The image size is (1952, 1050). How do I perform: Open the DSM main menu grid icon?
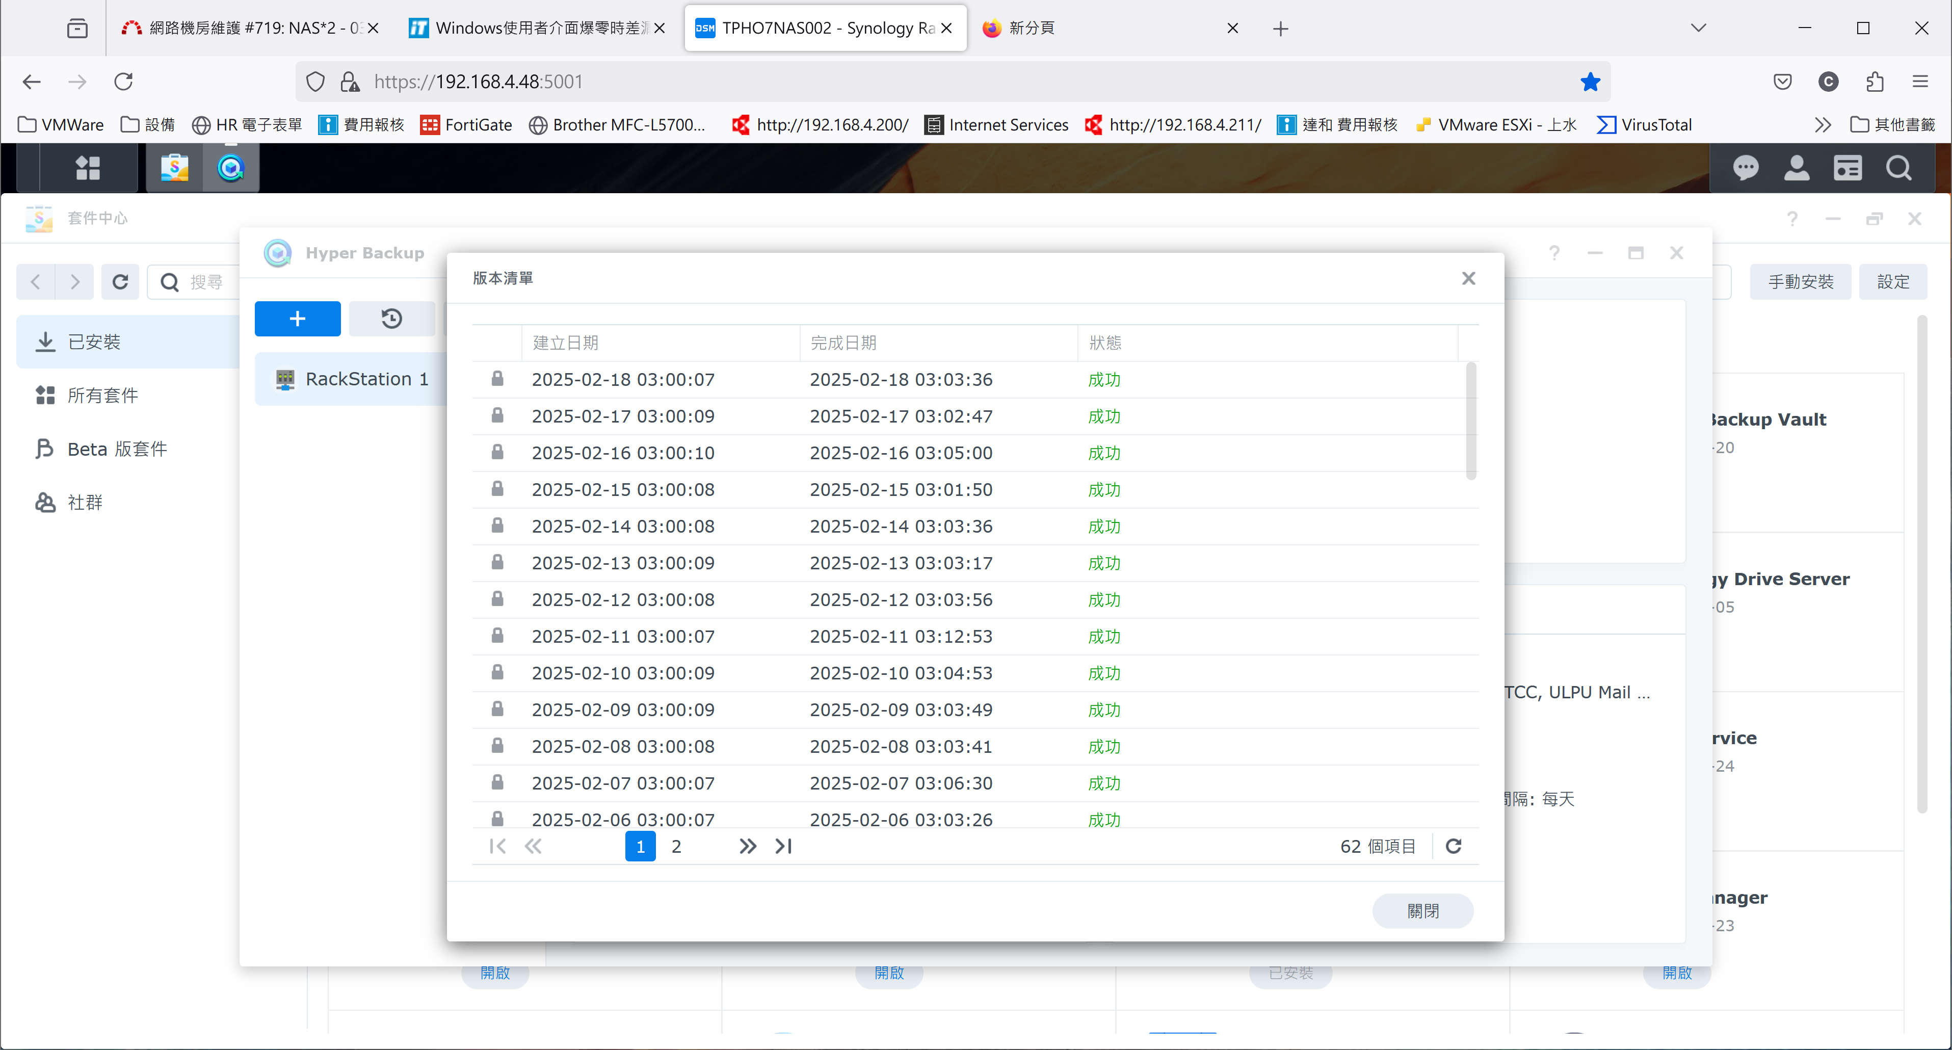click(88, 167)
